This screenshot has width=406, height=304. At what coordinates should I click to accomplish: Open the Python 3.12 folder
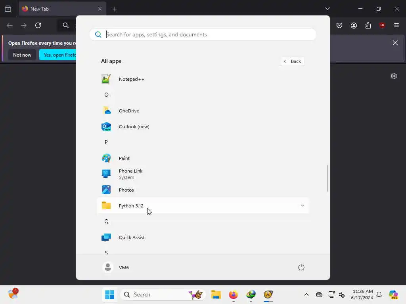[203, 206]
